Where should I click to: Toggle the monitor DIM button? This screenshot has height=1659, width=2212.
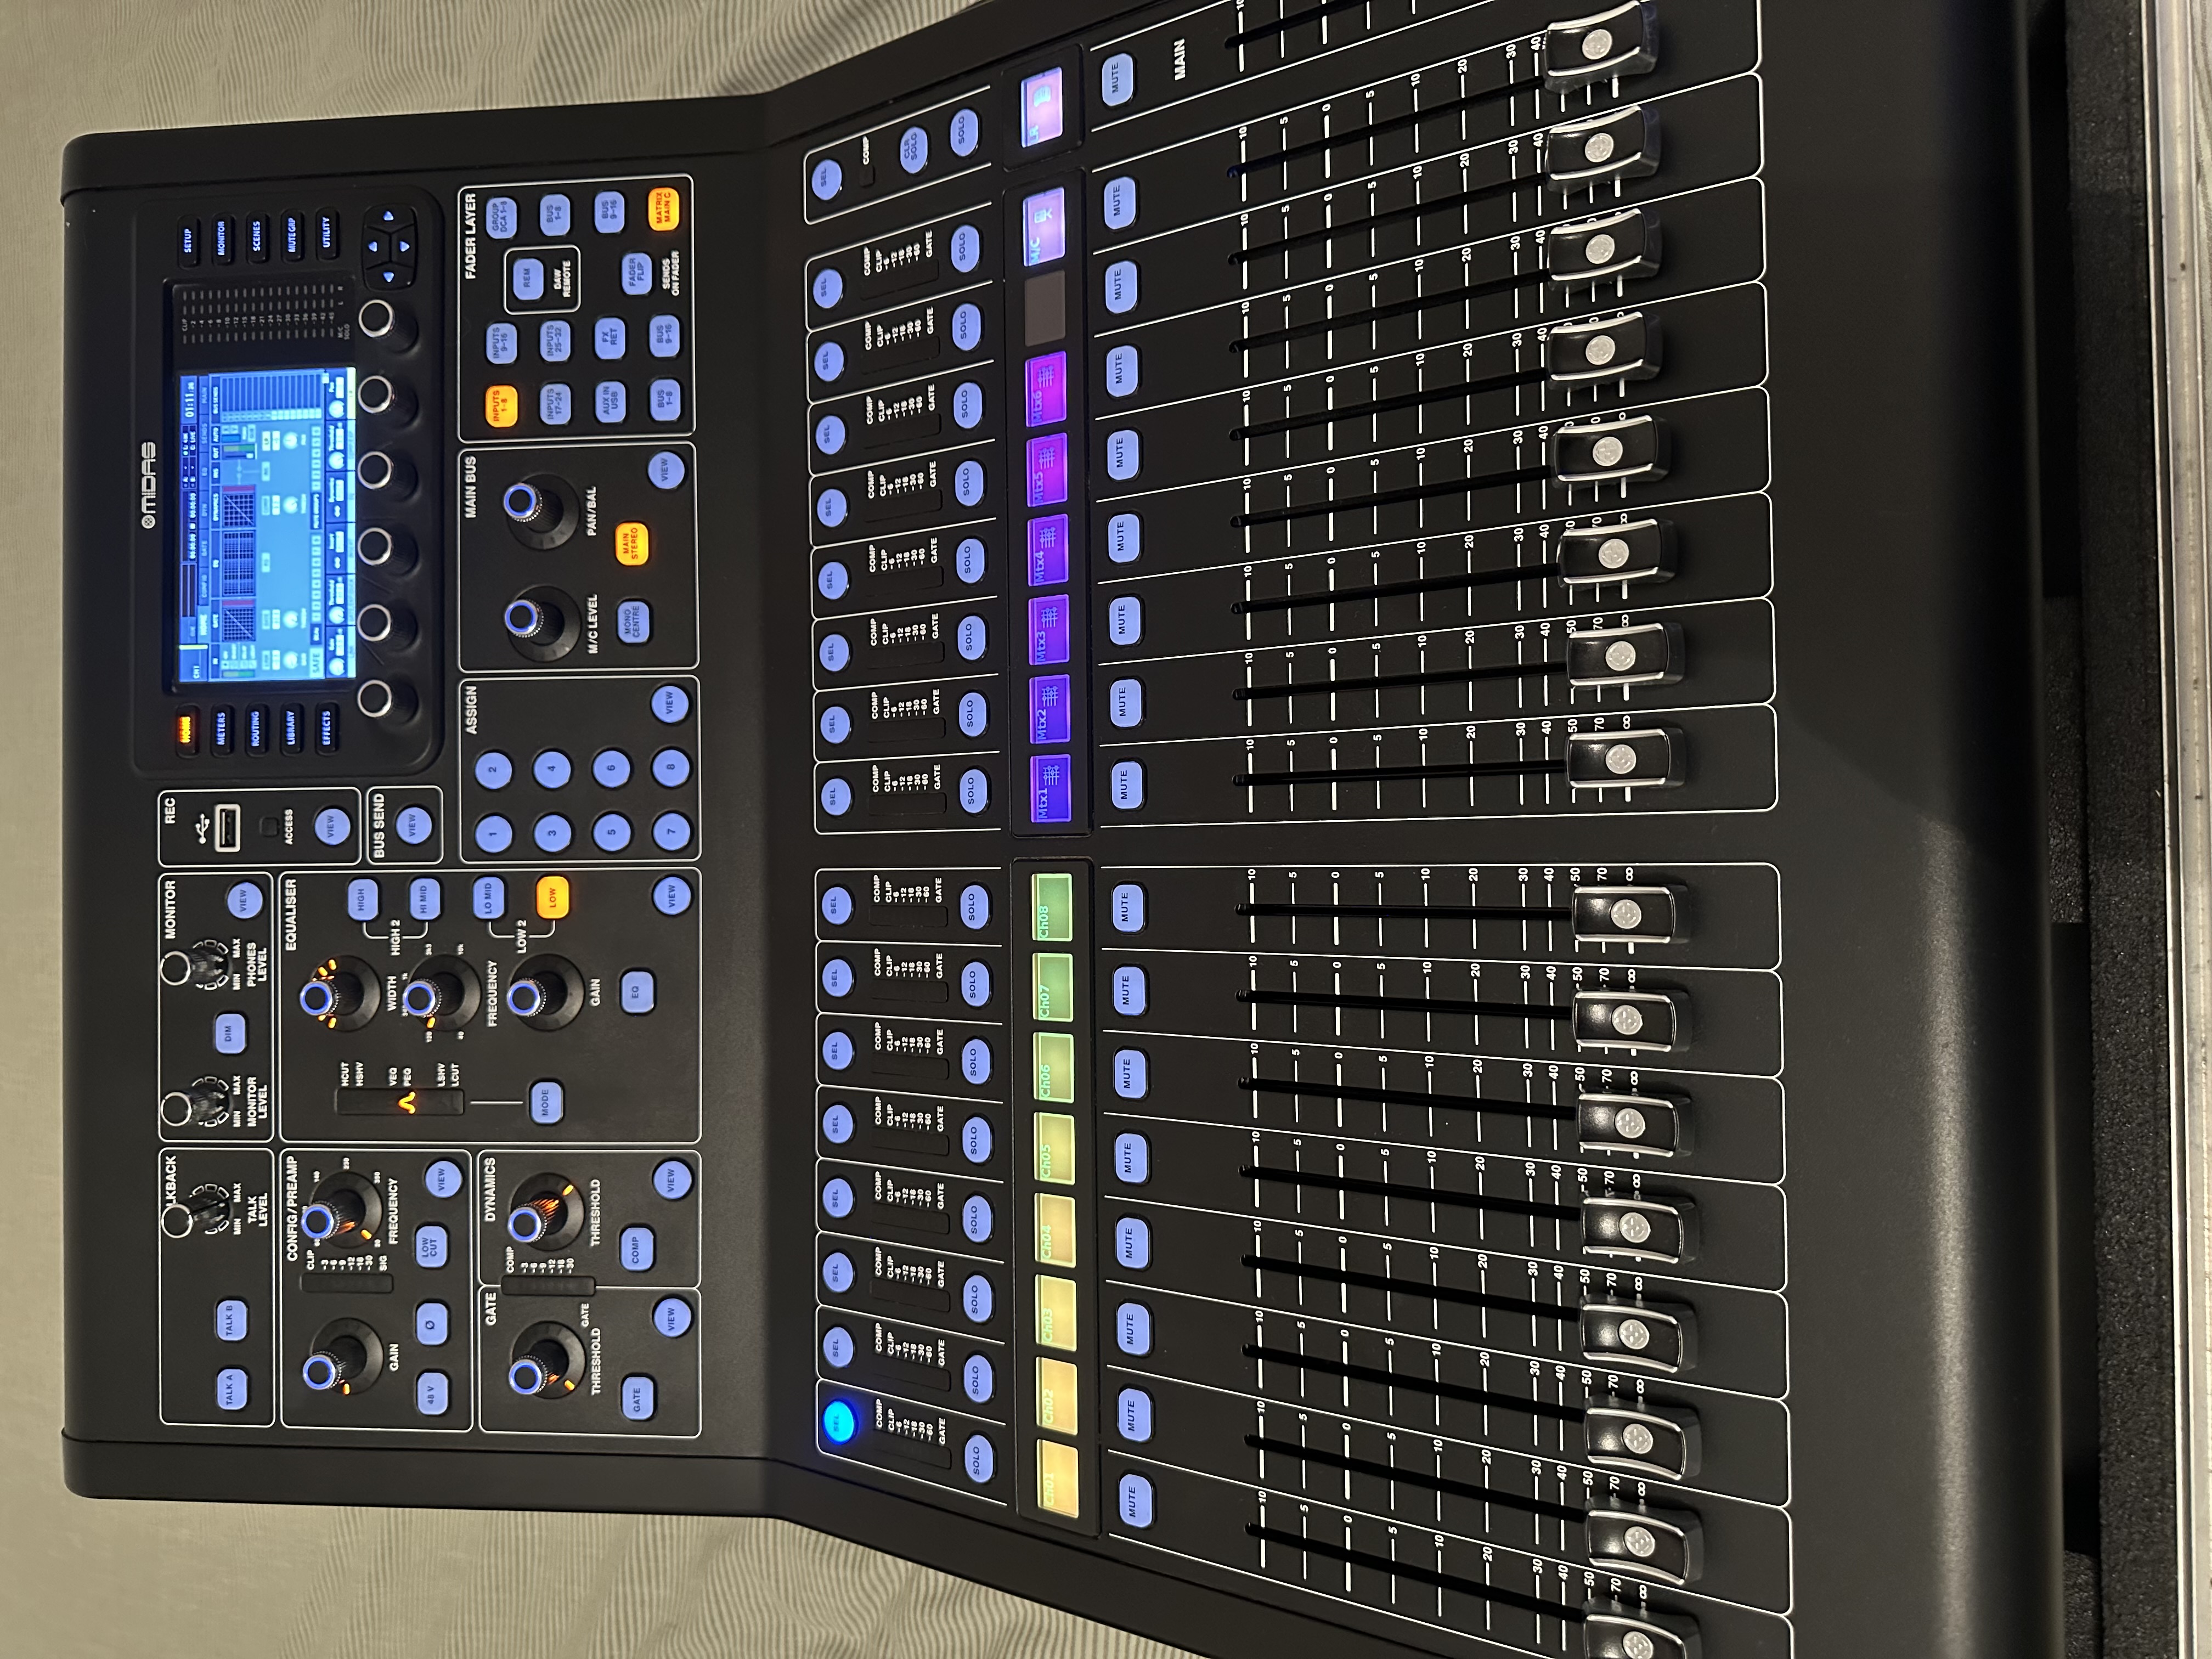point(230,1033)
